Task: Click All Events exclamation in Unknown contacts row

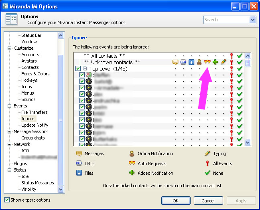Action: point(232,62)
